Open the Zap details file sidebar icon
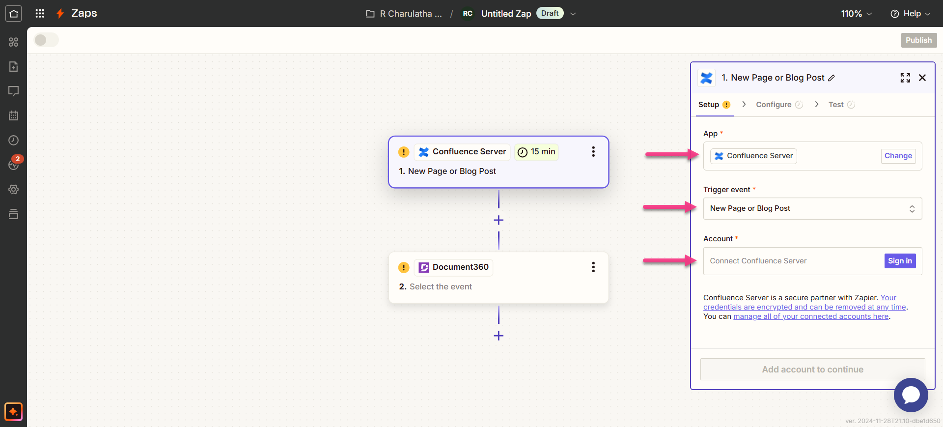943x427 pixels. 13,66
